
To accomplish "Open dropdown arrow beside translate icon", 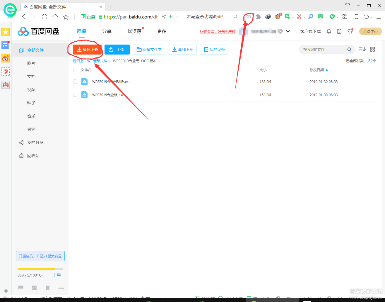I will 293,17.
